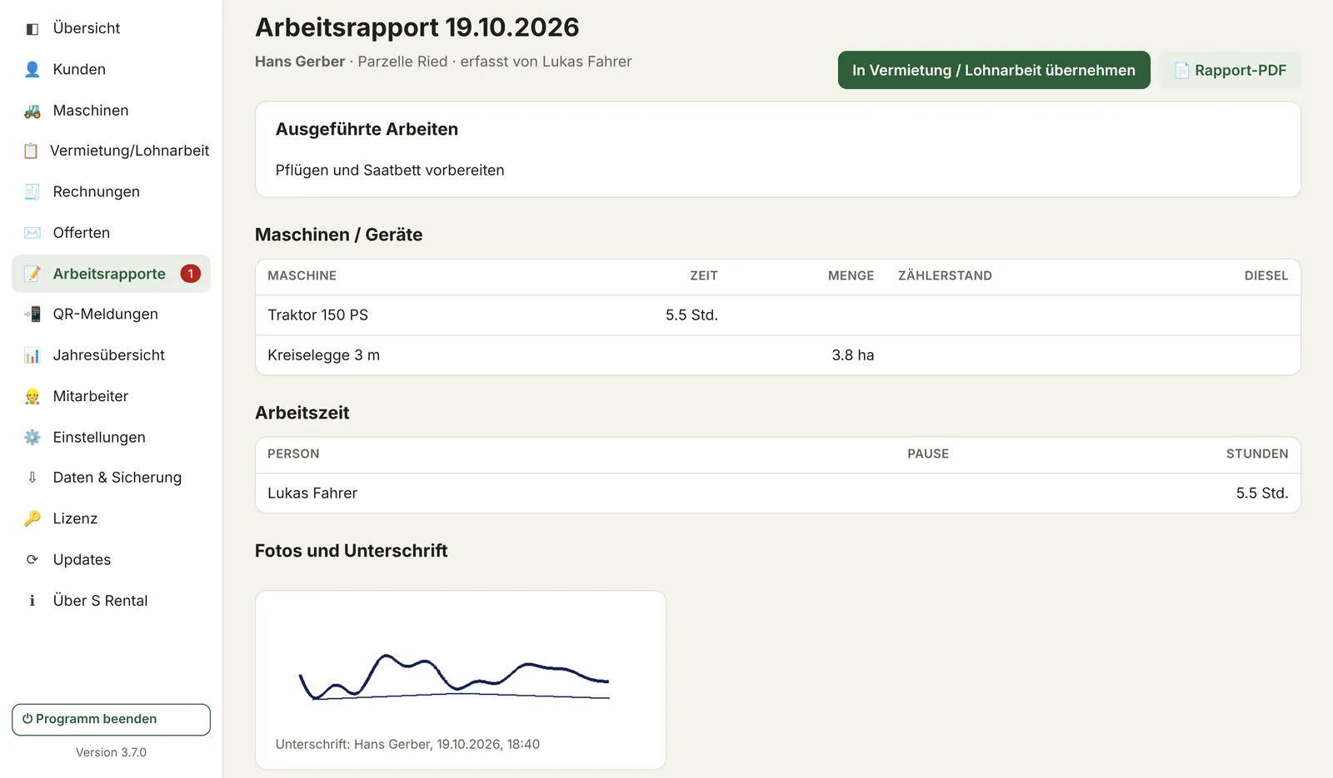Click the Mitarbeiter worker icon
Image resolution: width=1333 pixels, height=778 pixels.
point(32,397)
